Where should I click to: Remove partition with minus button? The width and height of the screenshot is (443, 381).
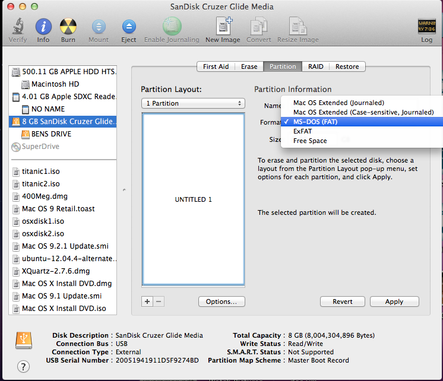tap(159, 301)
